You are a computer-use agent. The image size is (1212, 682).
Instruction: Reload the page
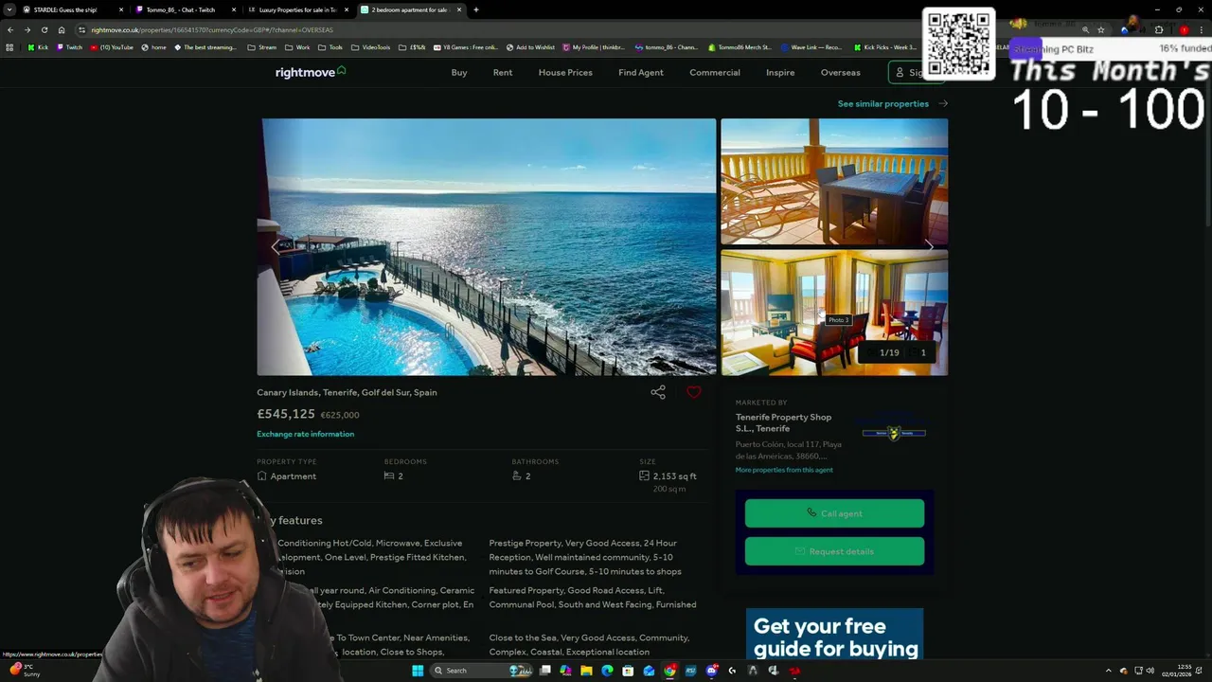(x=44, y=29)
